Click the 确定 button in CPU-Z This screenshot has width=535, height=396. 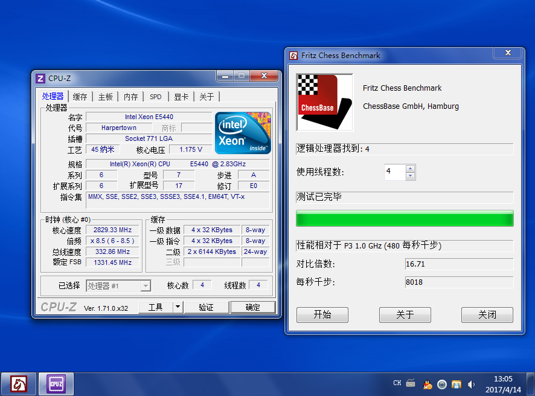point(253,307)
